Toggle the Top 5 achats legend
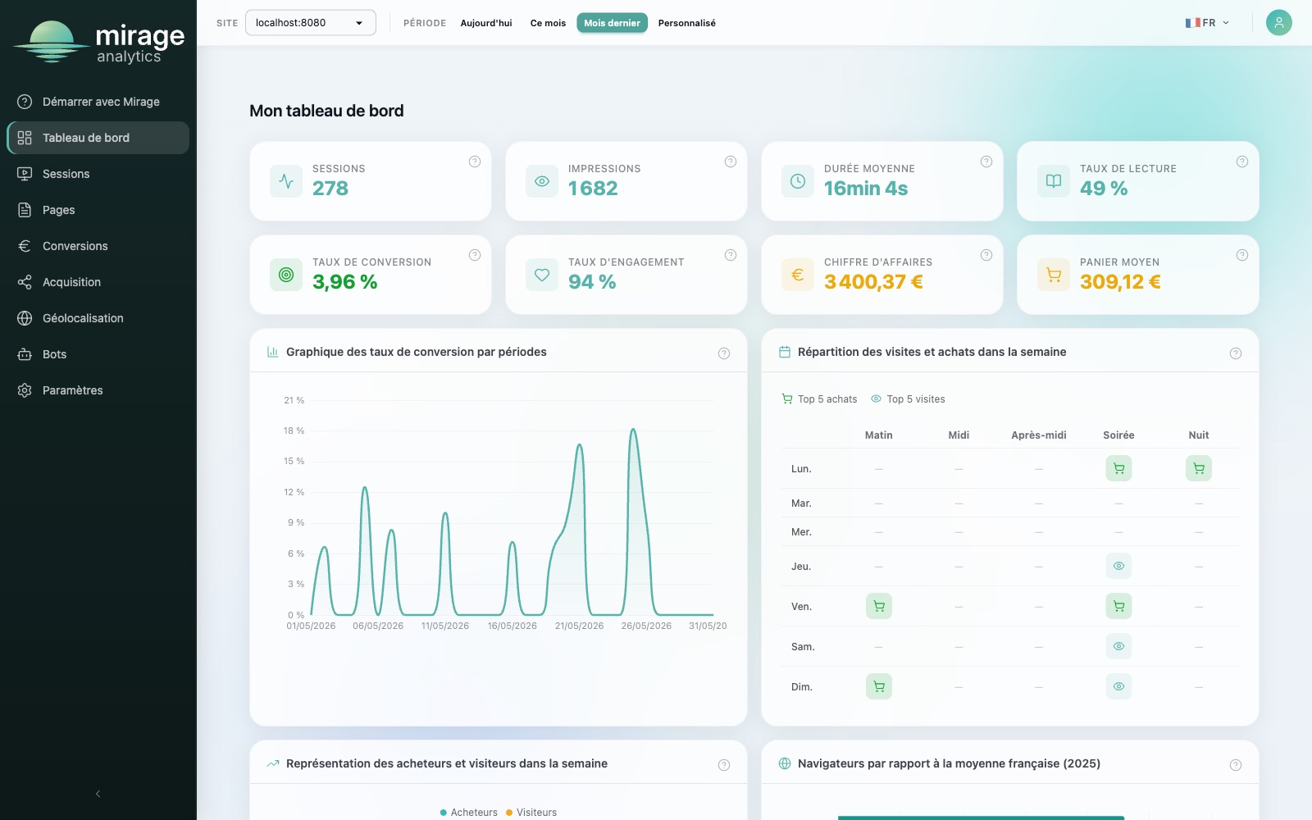Viewport: 1312px width, 820px height. (x=819, y=399)
